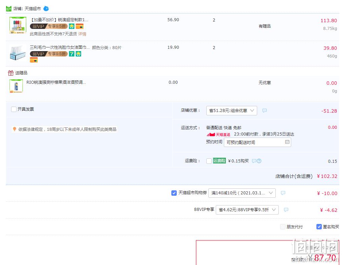Click the 19.90 unit price
Screen dimensions: 342x265
click(x=173, y=47)
